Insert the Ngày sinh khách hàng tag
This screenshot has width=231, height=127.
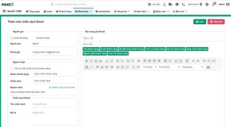pos(197,49)
